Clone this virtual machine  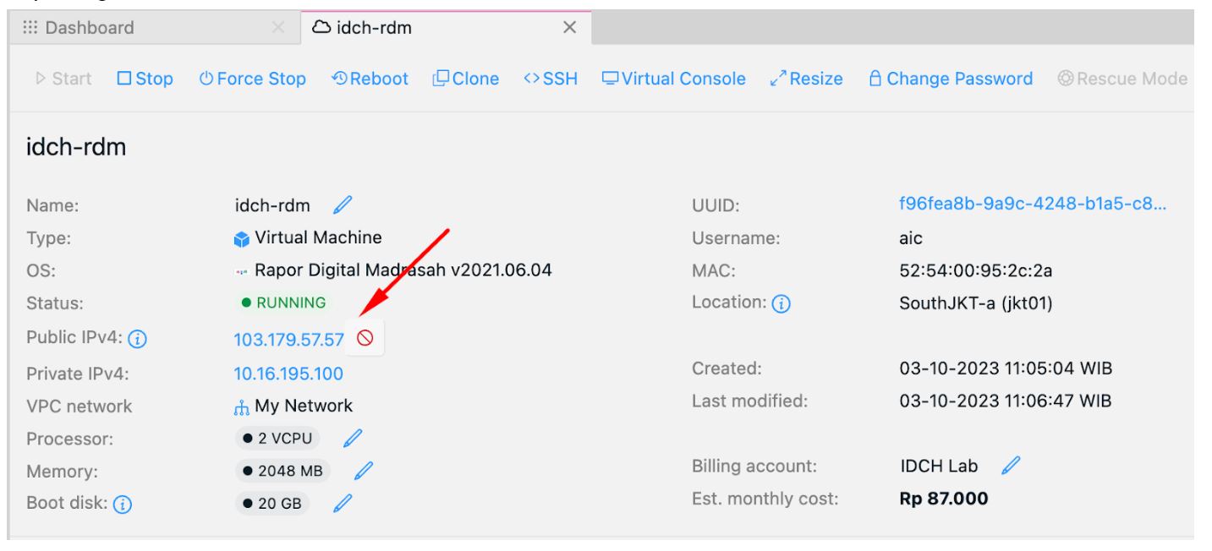point(465,79)
